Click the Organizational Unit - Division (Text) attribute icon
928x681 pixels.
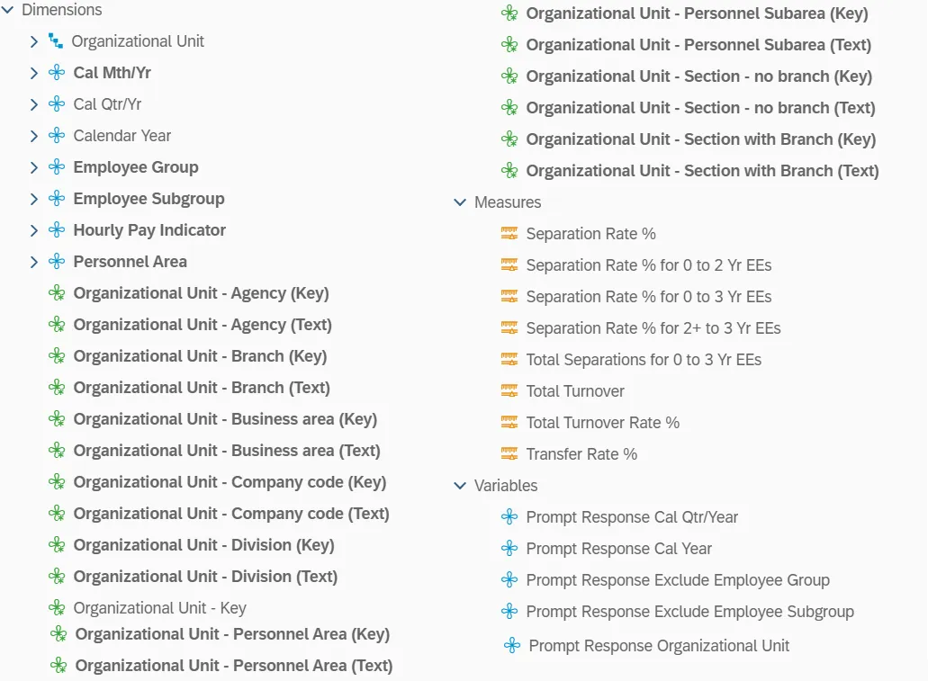pyautogui.click(x=57, y=577)
